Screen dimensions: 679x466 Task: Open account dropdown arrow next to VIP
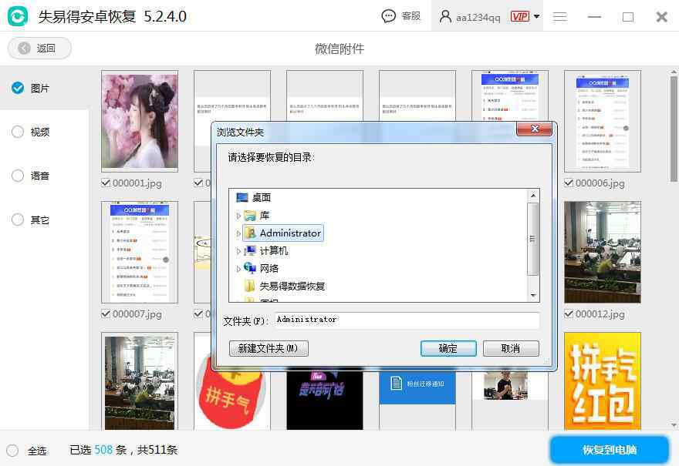(536, 16)
